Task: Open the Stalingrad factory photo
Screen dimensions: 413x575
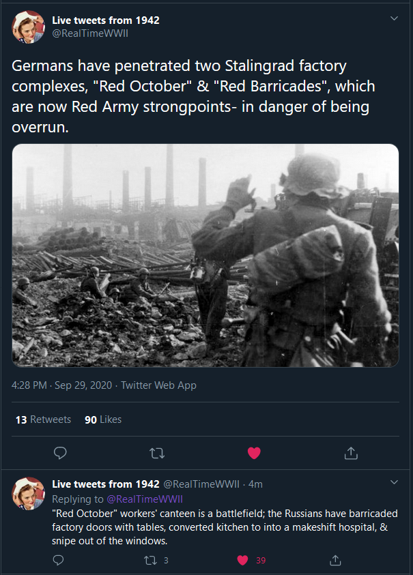Action: coord(205,255)
